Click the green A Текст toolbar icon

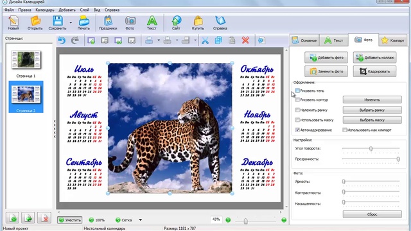152,22
